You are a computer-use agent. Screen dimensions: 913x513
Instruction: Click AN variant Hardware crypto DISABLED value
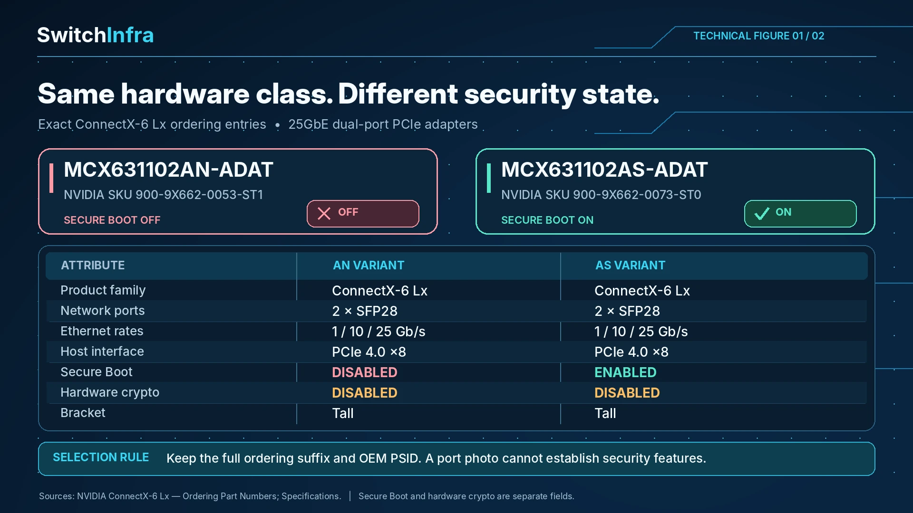click(365, 393)
